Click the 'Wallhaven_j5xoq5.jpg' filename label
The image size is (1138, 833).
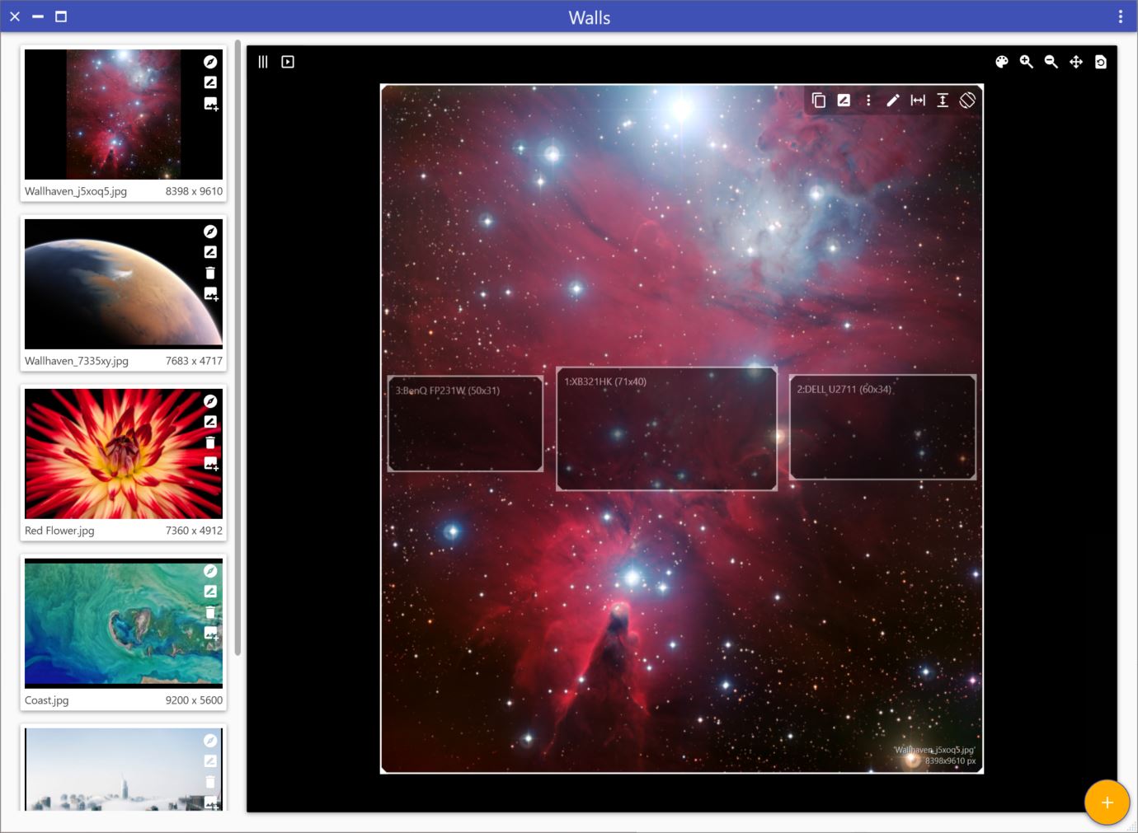click(76, 191)
